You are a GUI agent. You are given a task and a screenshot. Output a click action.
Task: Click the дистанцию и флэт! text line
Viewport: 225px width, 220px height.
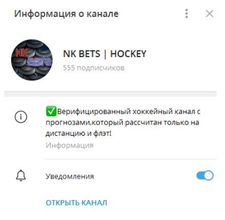click(78, 133)
